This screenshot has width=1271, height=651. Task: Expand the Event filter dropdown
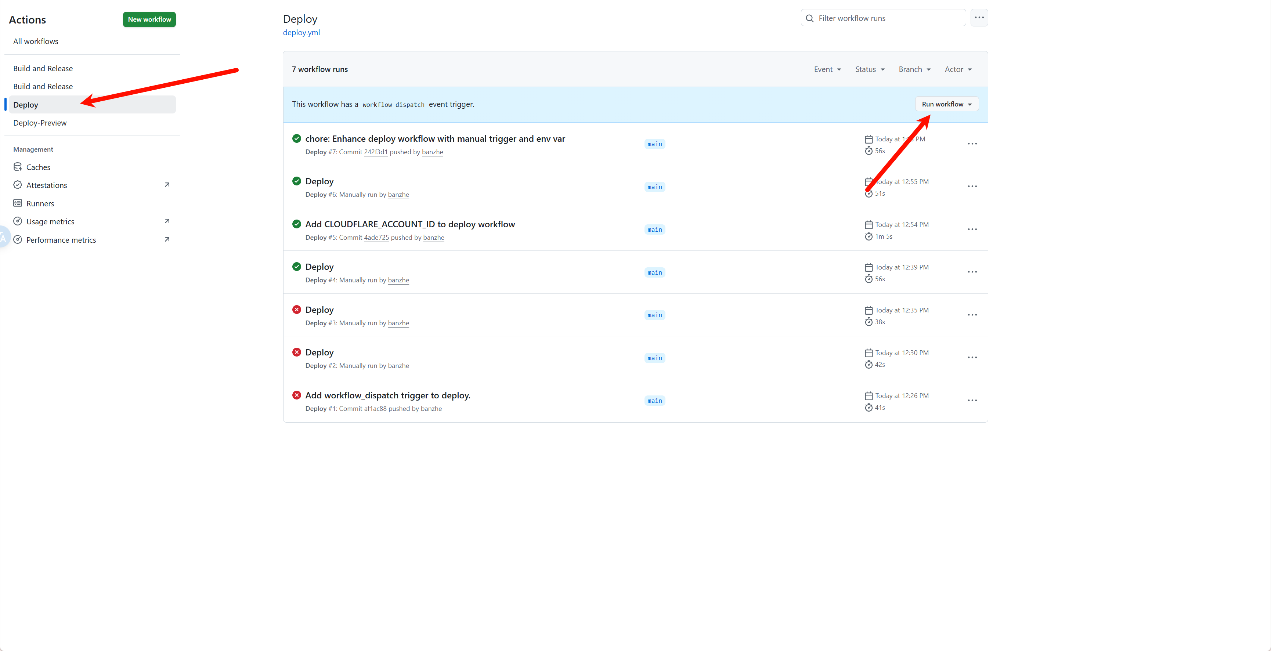pos(827,69)
